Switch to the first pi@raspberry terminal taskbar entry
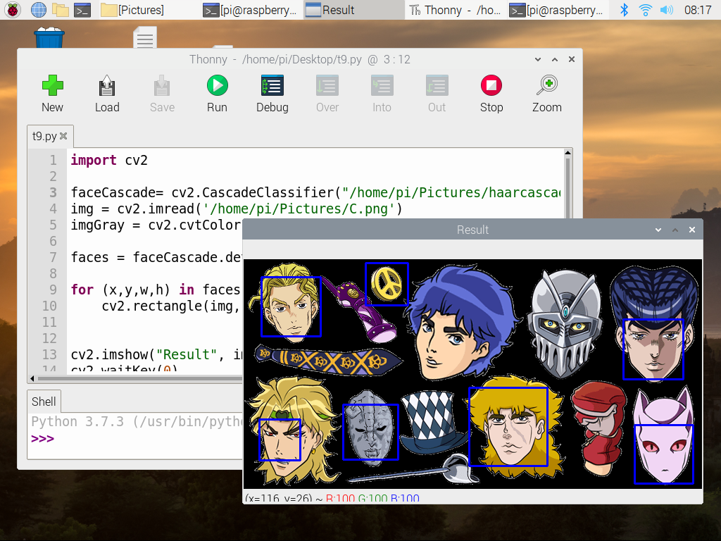721x541 pixels. (x=250, y=10)
